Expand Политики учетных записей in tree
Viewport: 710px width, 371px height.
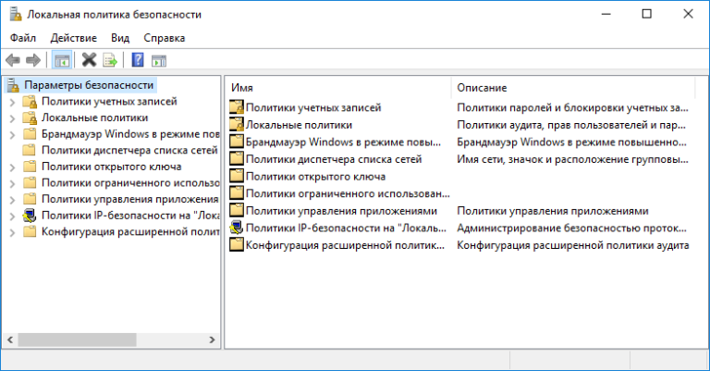click(x=12, y=102)
